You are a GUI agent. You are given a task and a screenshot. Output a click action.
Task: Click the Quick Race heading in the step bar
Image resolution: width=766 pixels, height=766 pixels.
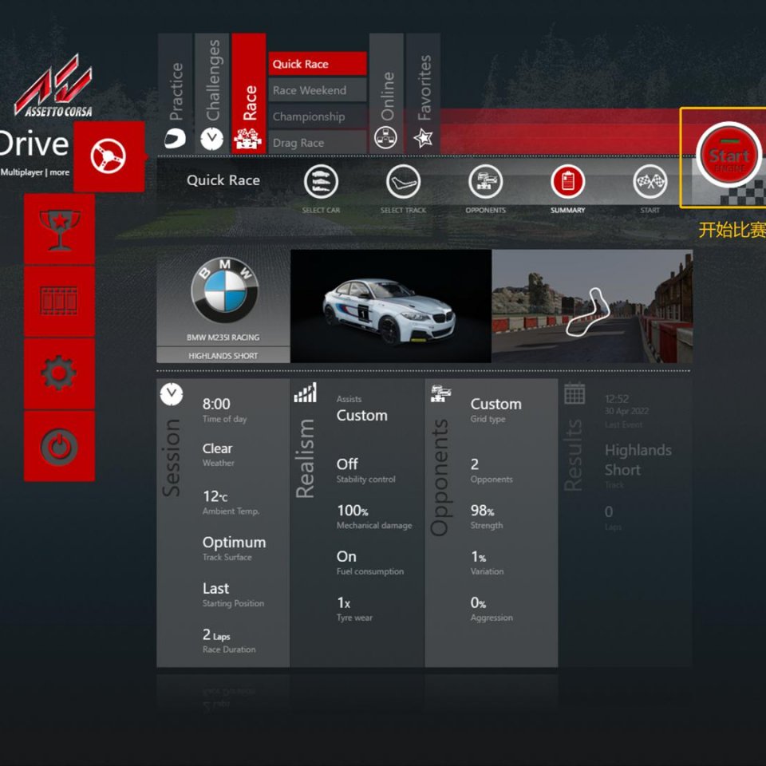tap(223, 180)
